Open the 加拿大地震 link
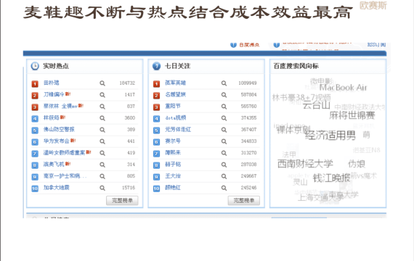The image size is (414, 261). point(57,188)
